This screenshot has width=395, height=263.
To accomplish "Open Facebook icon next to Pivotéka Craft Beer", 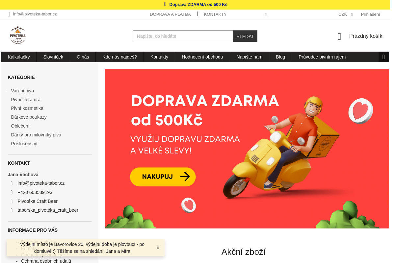I will [x=12, y=201].
